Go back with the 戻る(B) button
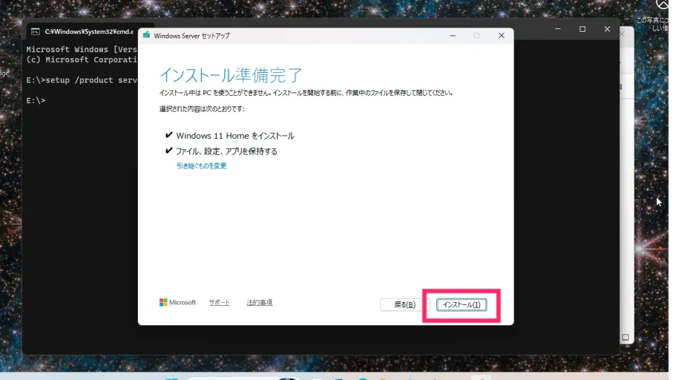This screenshot has width=676, height=380. 405,305
